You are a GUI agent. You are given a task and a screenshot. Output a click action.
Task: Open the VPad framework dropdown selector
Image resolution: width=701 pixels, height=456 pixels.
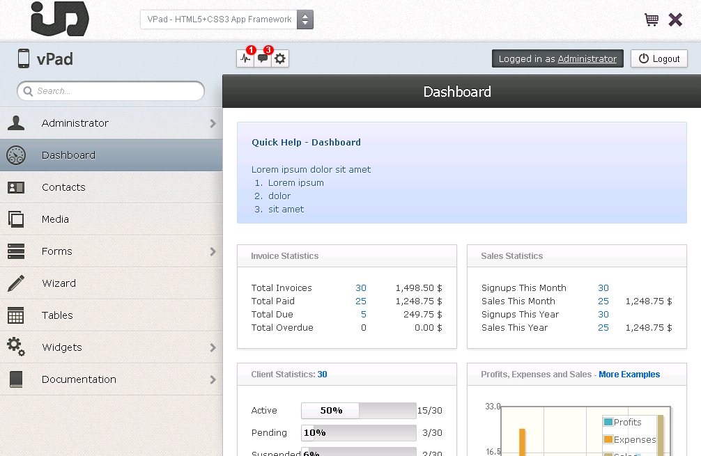pyautogui.click(x=226, y=19)
